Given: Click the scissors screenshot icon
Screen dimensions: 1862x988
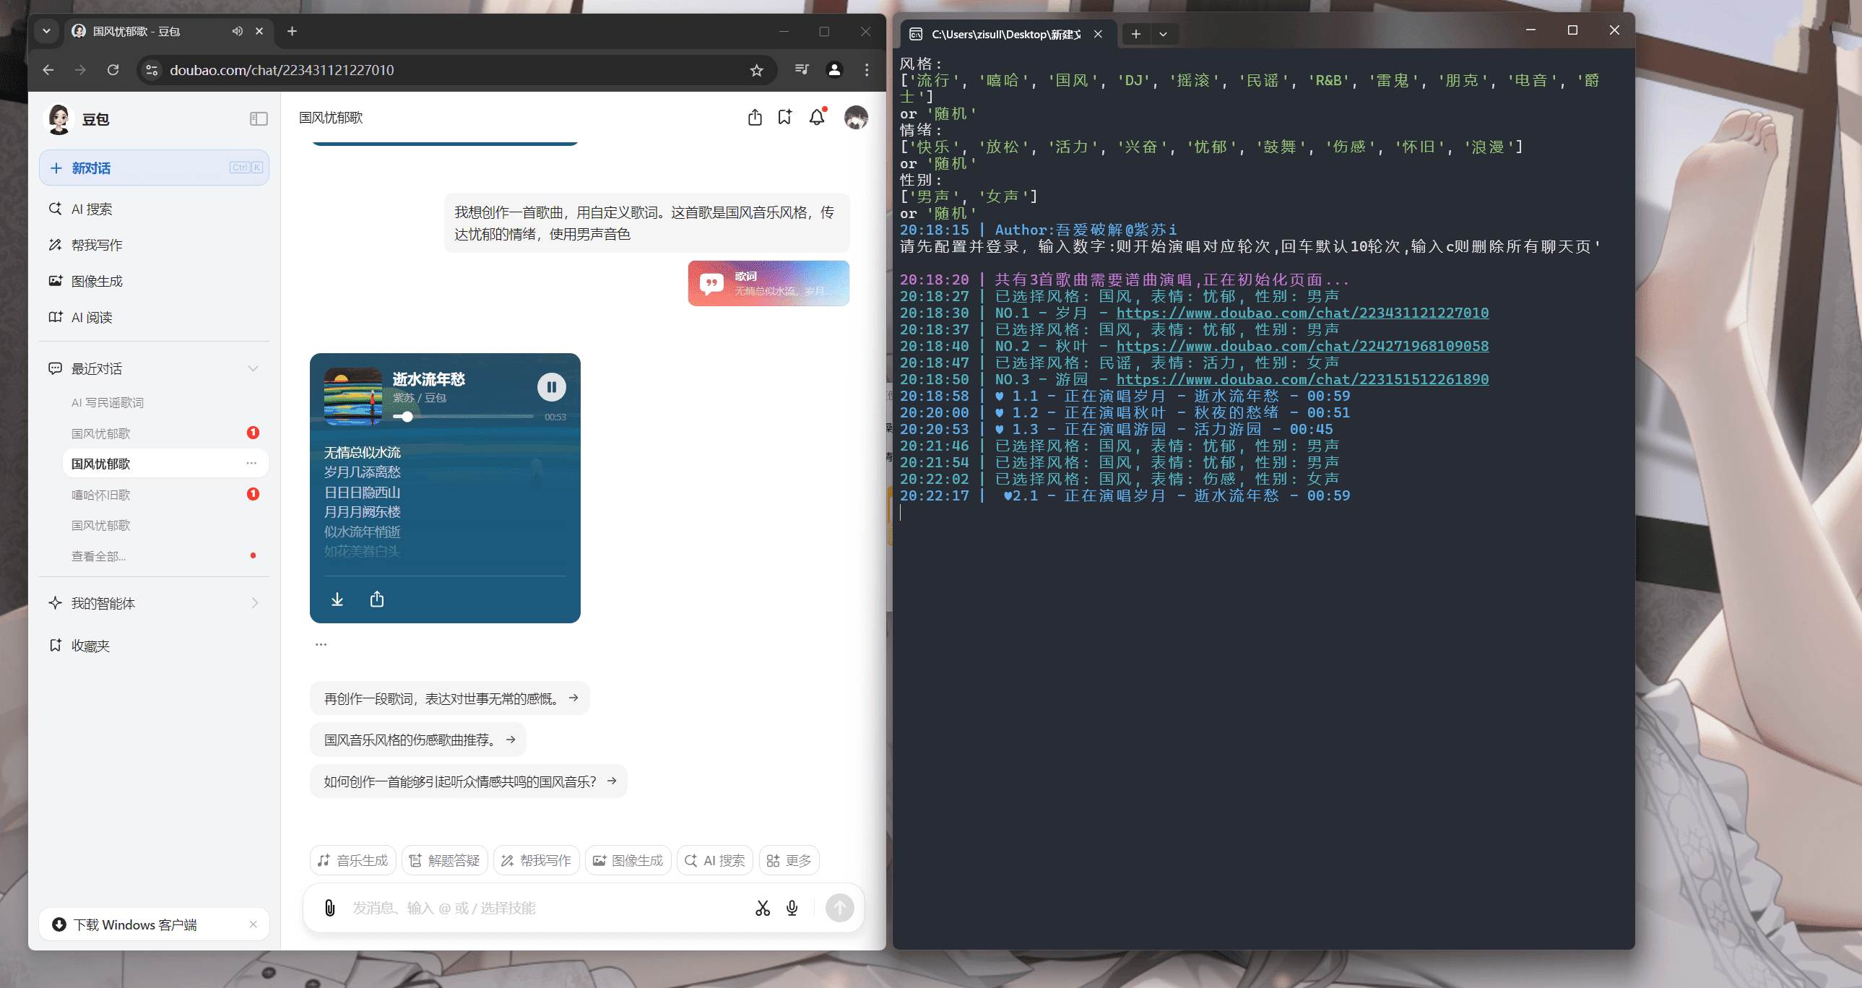Looking at the screenshot, I should (x=763, y=908).
